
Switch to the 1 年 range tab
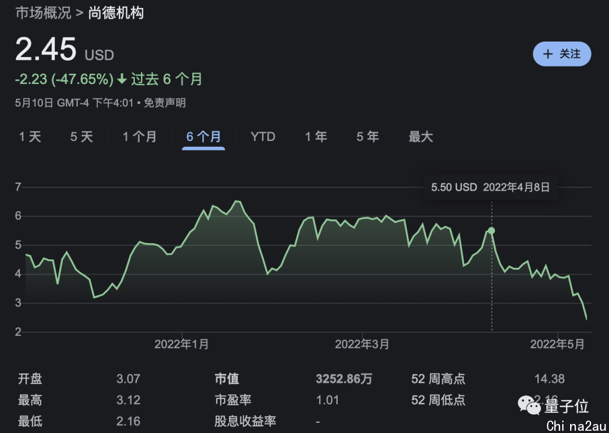pos(316,136)
